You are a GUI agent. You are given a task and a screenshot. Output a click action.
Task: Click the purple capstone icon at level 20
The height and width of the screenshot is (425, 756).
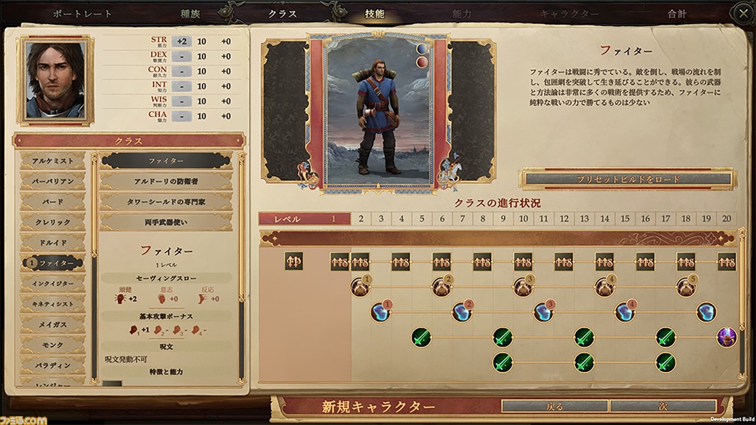coord(727,338)
